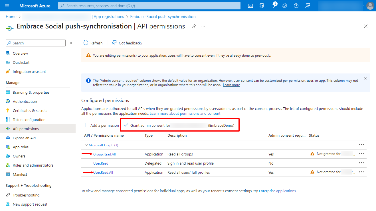Go to the Home breadcrumb

point(11,17)
